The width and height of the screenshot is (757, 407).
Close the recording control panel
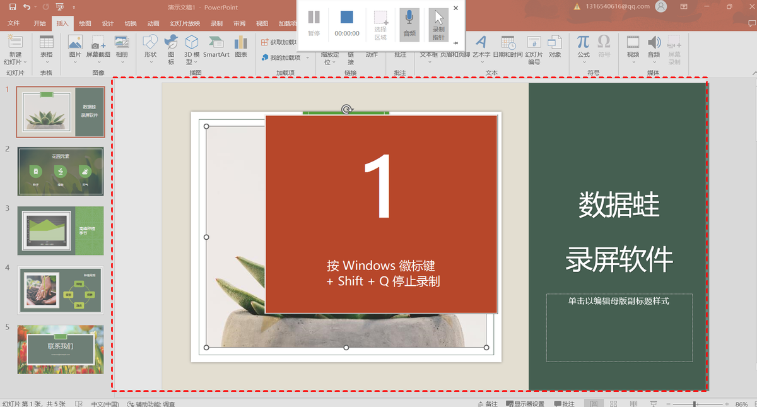[x=455, y=8]
